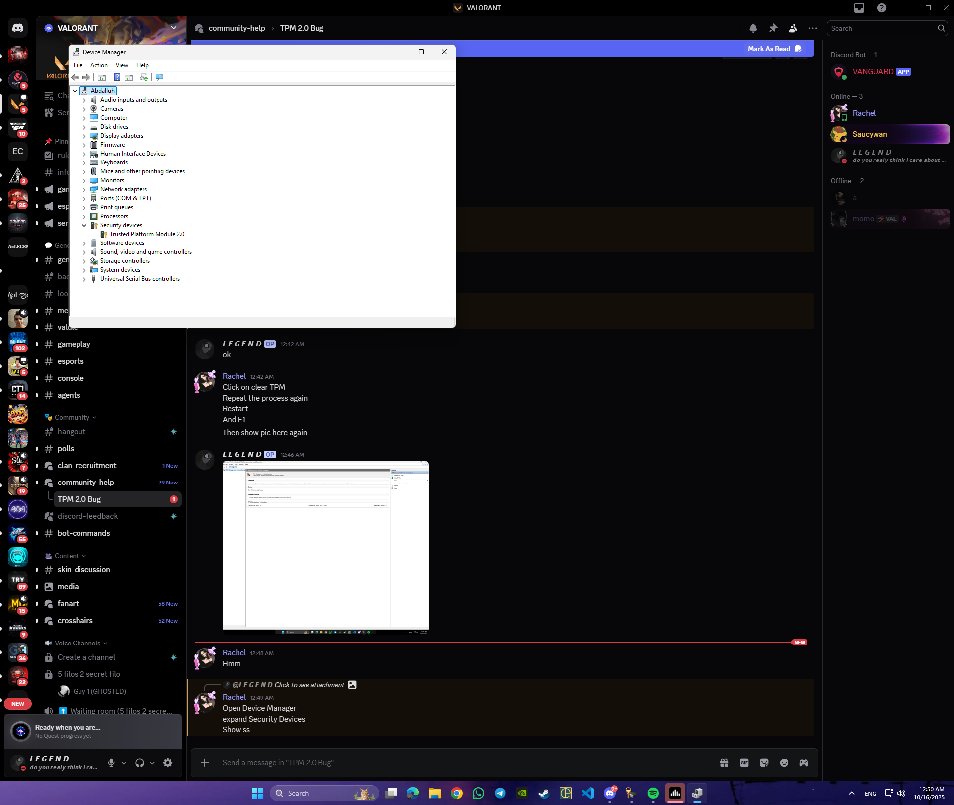954x805 pixels.
Task: Click the Scan for hardware changes toolbar icon
Action: click(x=159, y=77)
